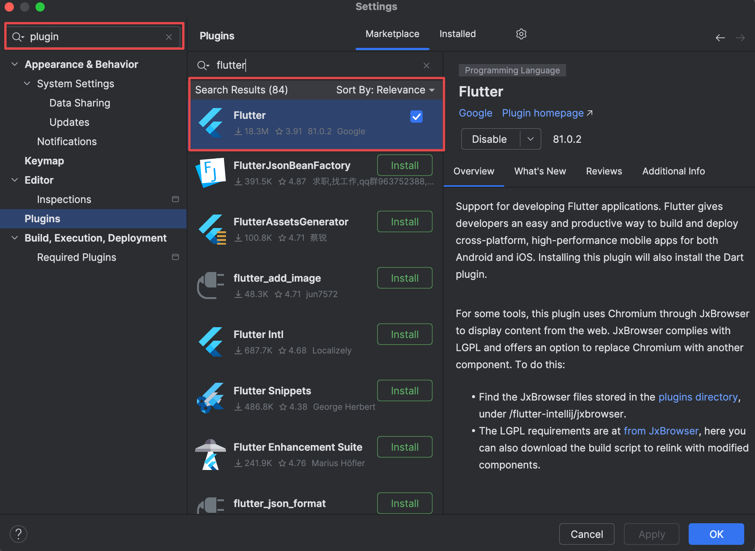The height and width of the screenshot is (551, 755).
Task: Open the What's New tab
Action: 540,171
